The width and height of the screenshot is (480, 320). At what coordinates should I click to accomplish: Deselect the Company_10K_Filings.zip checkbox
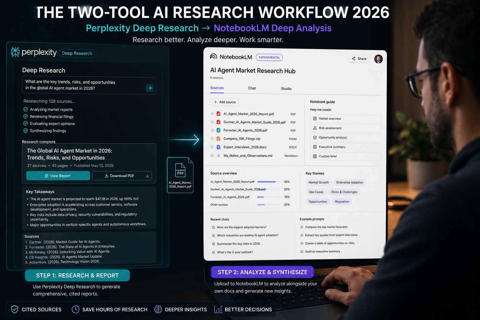point(212,138)
